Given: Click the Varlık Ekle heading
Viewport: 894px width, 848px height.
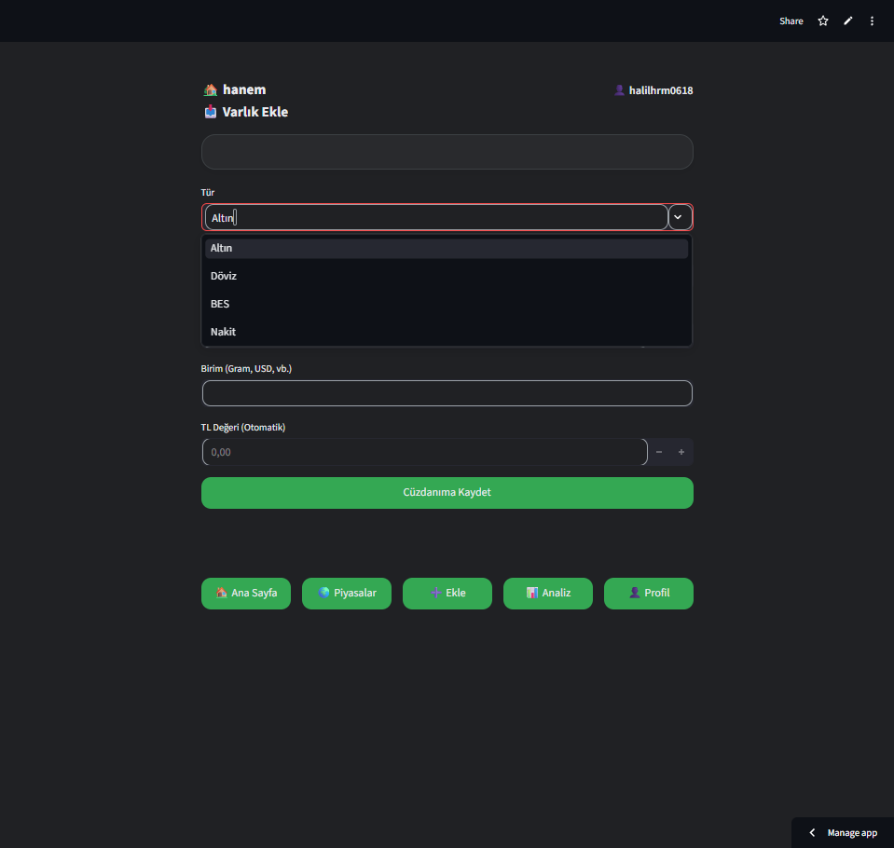Looking at the screenshot, I should (254, 112).
